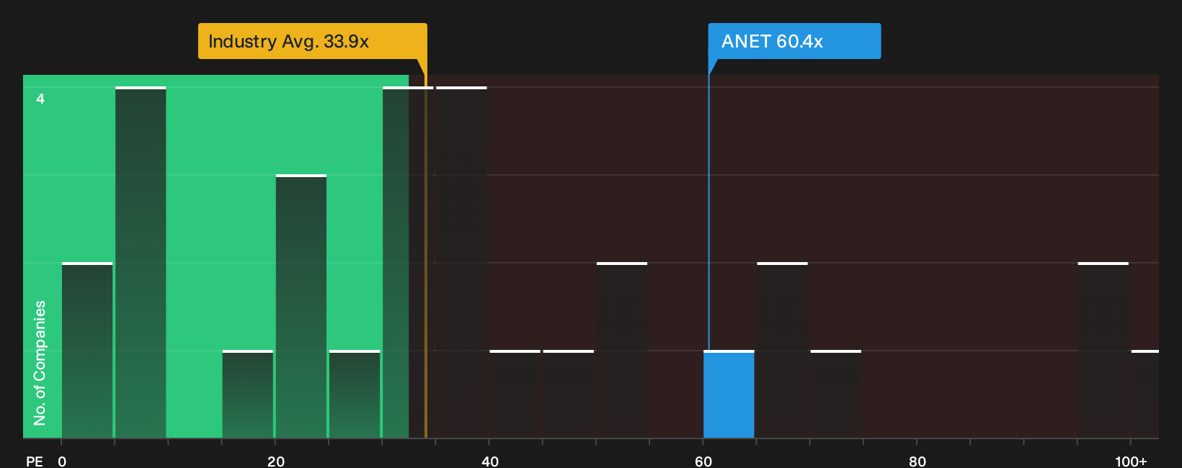Click the Industry Avg. 33.9x label
This screenshot has height=468, width=1182.
tap(313, 41)
